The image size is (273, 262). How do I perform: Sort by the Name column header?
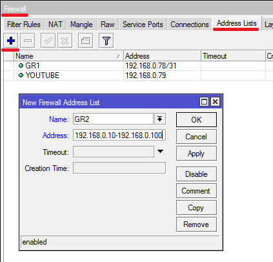(x=68, y=56)
